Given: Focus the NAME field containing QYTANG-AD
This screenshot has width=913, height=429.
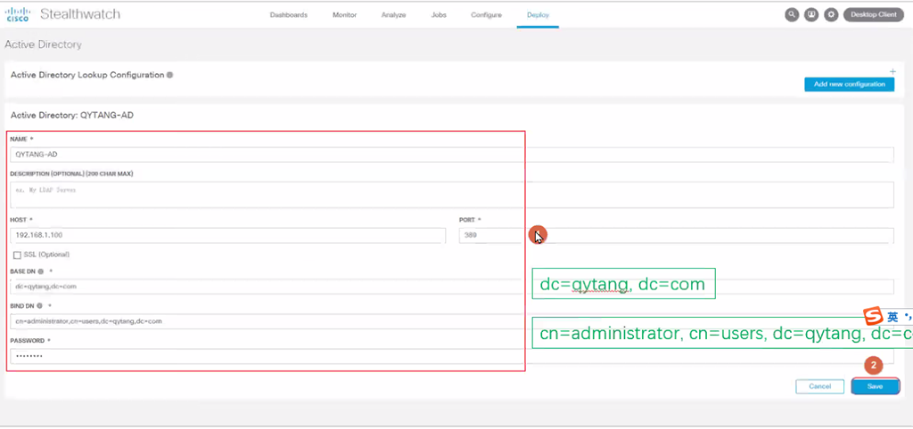Looking at the screenshot, I should click(452, 155).
